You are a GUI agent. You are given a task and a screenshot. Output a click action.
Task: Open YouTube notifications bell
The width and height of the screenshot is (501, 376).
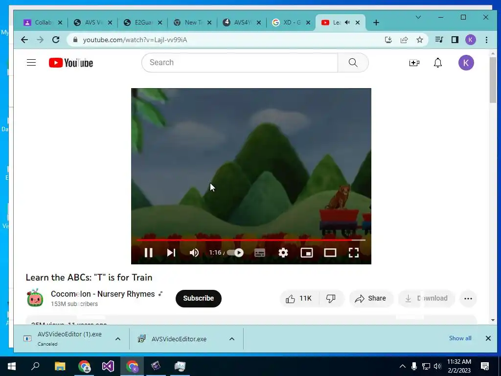pos(438,63)
